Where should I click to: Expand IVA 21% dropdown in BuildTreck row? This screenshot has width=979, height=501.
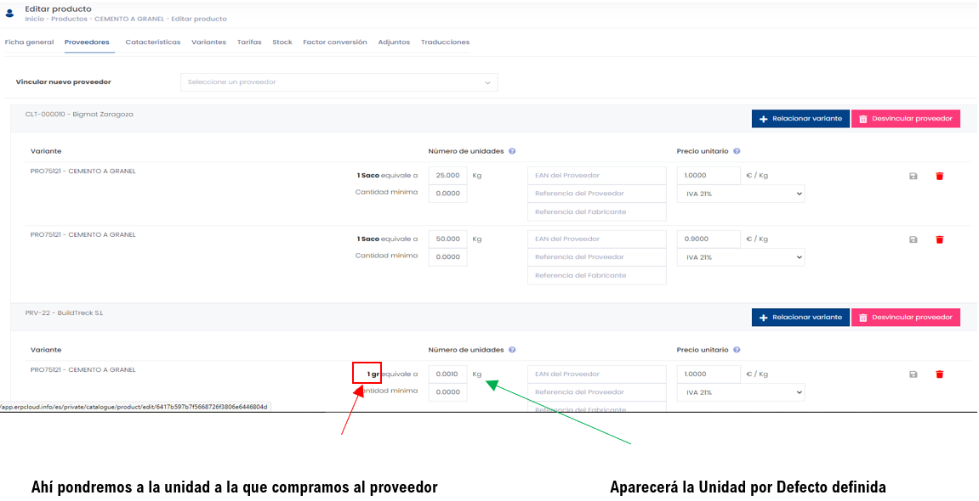click(x=741, y=392)
